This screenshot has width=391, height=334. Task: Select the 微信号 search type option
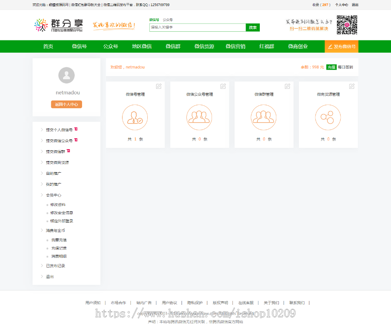(x=154, y=20)
